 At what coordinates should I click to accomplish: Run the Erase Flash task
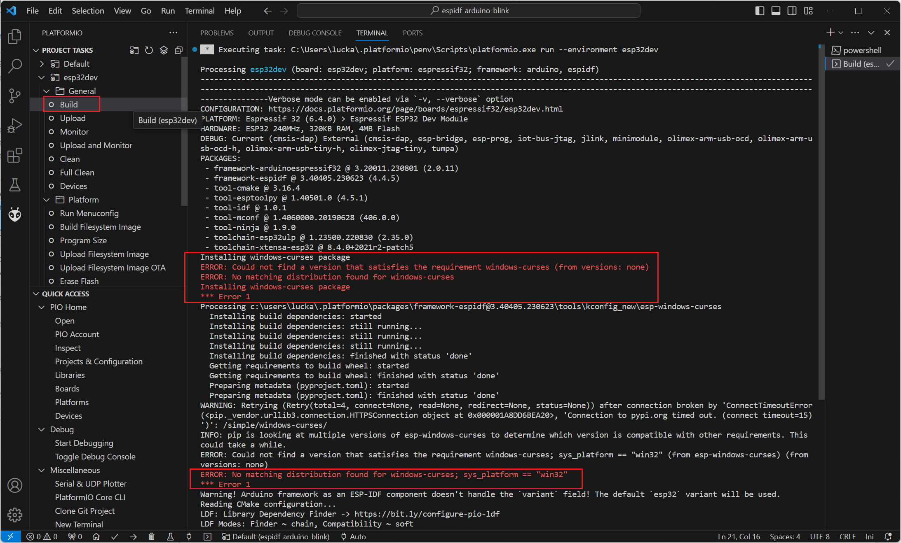point(79,281)
